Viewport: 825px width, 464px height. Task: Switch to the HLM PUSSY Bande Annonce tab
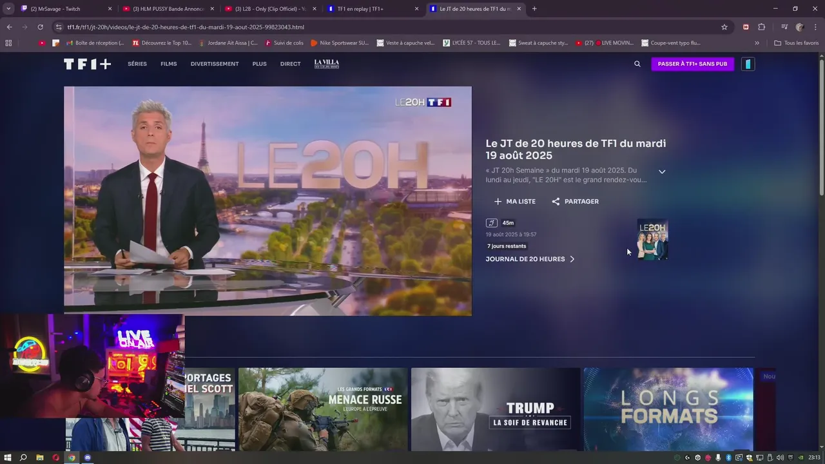(169, 9)
